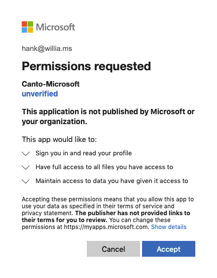Click the bold publisher terms notice
This screenshot has width=217, height=278.
[x=106, y=217]
